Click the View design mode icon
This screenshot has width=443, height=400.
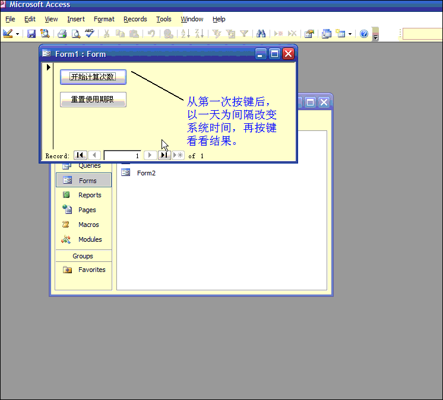tap(8, 34)
